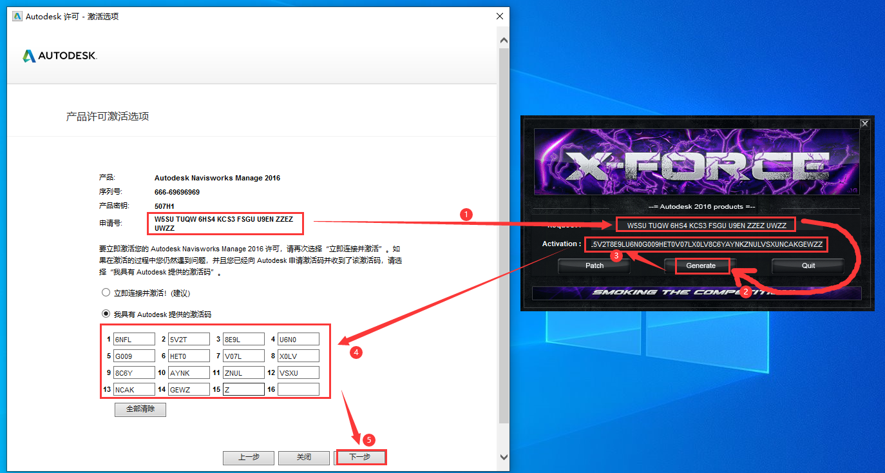The width and height of the screenshot is (885, 473).
Task: Select the '立即连接并激活' radio button
Action: click(x=106, y=293)
